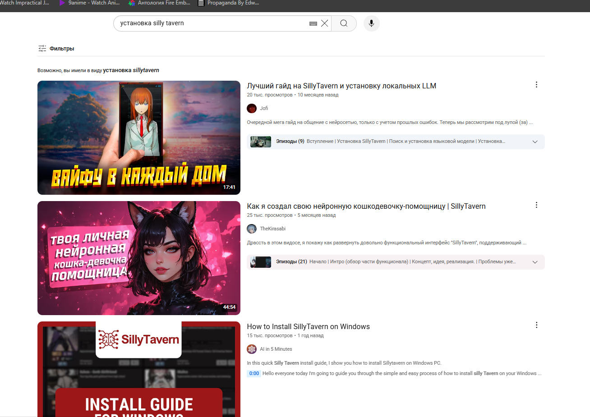Click the AI in 5 Minutes avatar
The height and width of the screenshot is (417, 590).
pos(252,349)
